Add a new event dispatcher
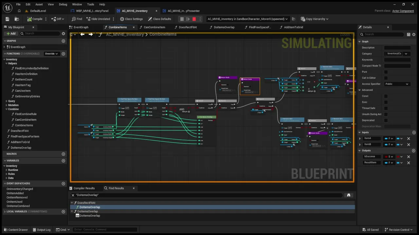The image size is (419, 235). 64,183
